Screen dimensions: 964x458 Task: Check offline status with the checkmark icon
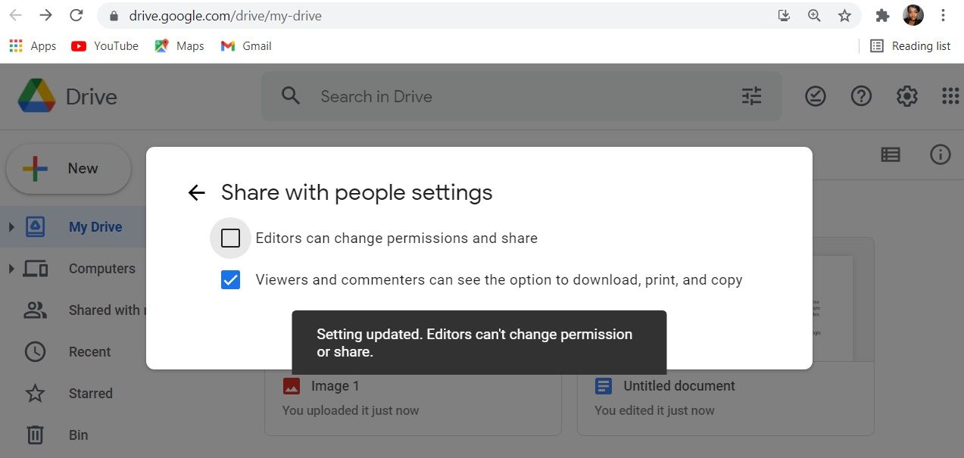coord(815,96)
